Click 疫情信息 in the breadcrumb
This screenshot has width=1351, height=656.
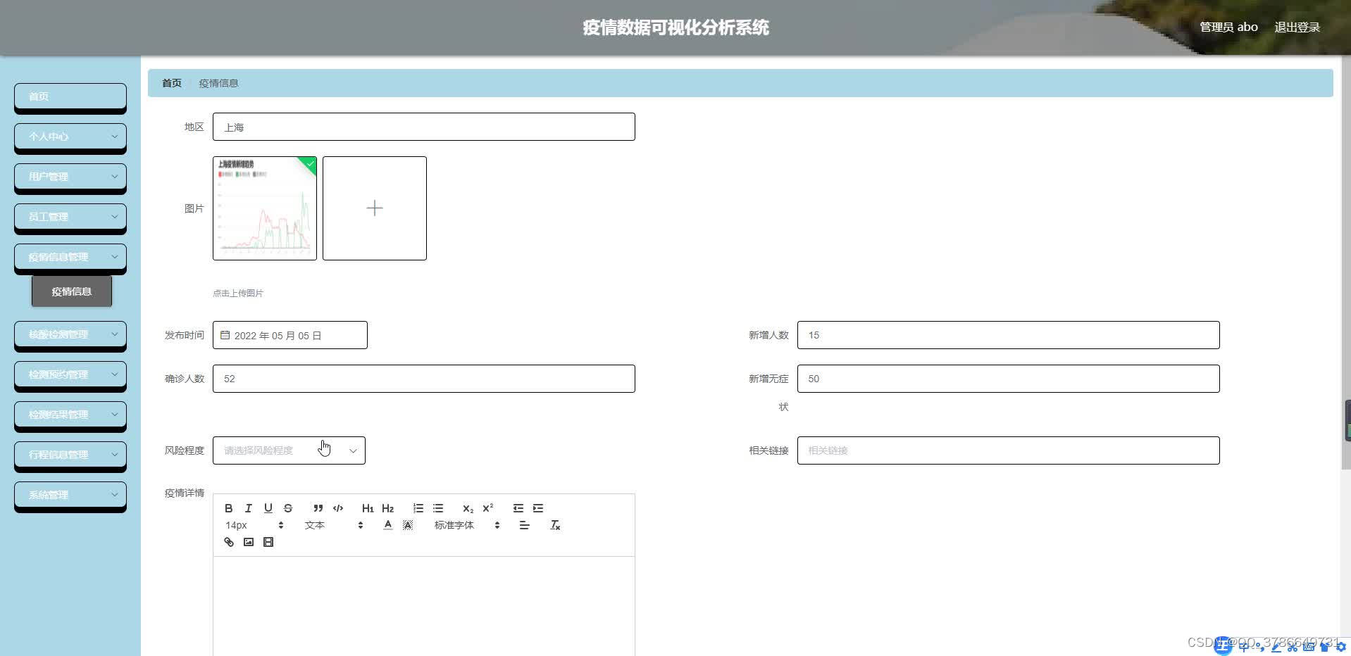(x=218, y=83)
